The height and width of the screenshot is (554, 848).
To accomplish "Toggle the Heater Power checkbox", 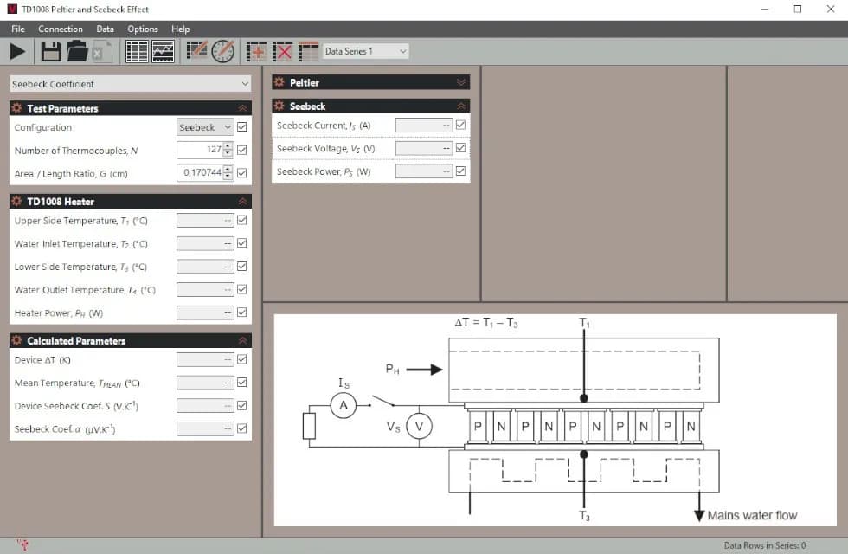I will pos(241,312).
